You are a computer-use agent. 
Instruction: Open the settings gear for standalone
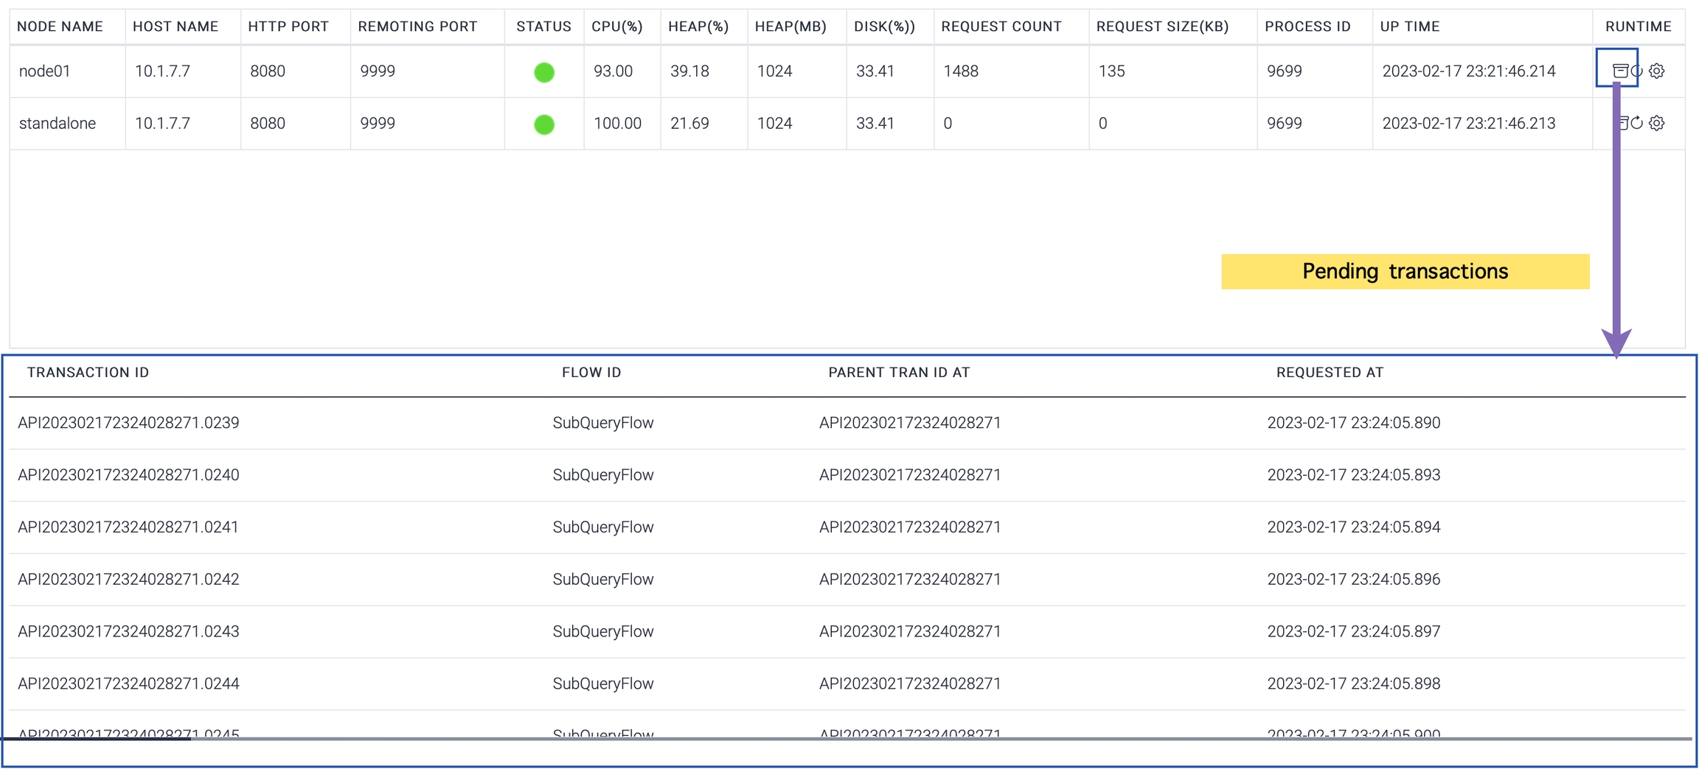(1657, 123)
